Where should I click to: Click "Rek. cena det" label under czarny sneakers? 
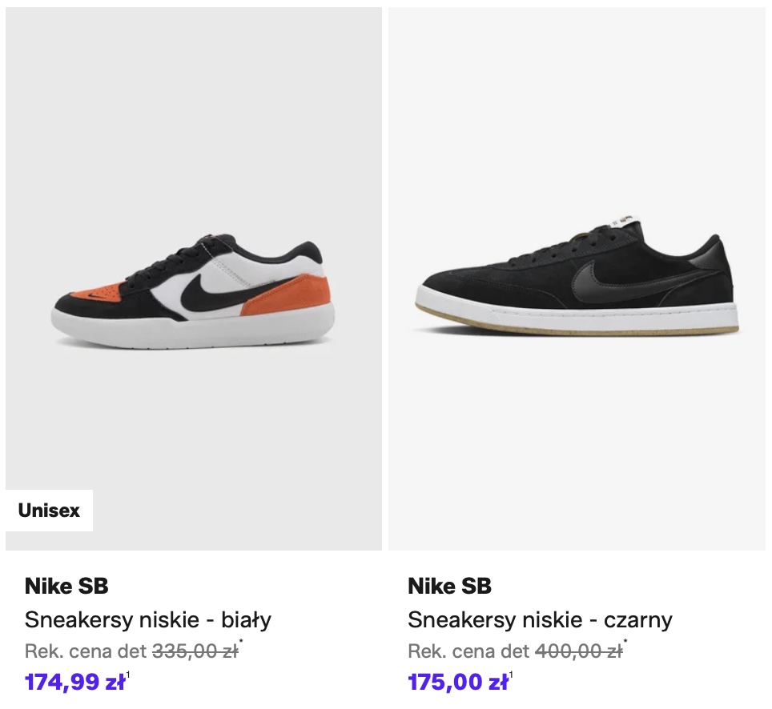468,651
